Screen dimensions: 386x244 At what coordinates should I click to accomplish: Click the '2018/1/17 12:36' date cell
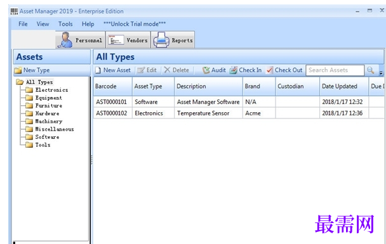coord(344,113)
